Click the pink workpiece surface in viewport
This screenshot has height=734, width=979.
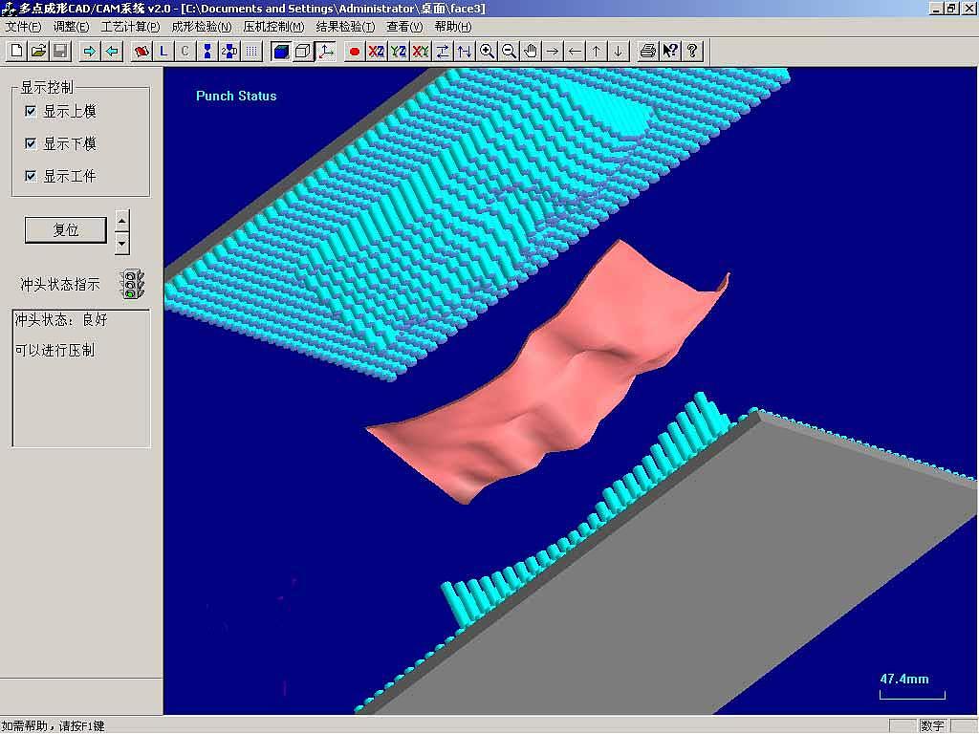point(535,382)
